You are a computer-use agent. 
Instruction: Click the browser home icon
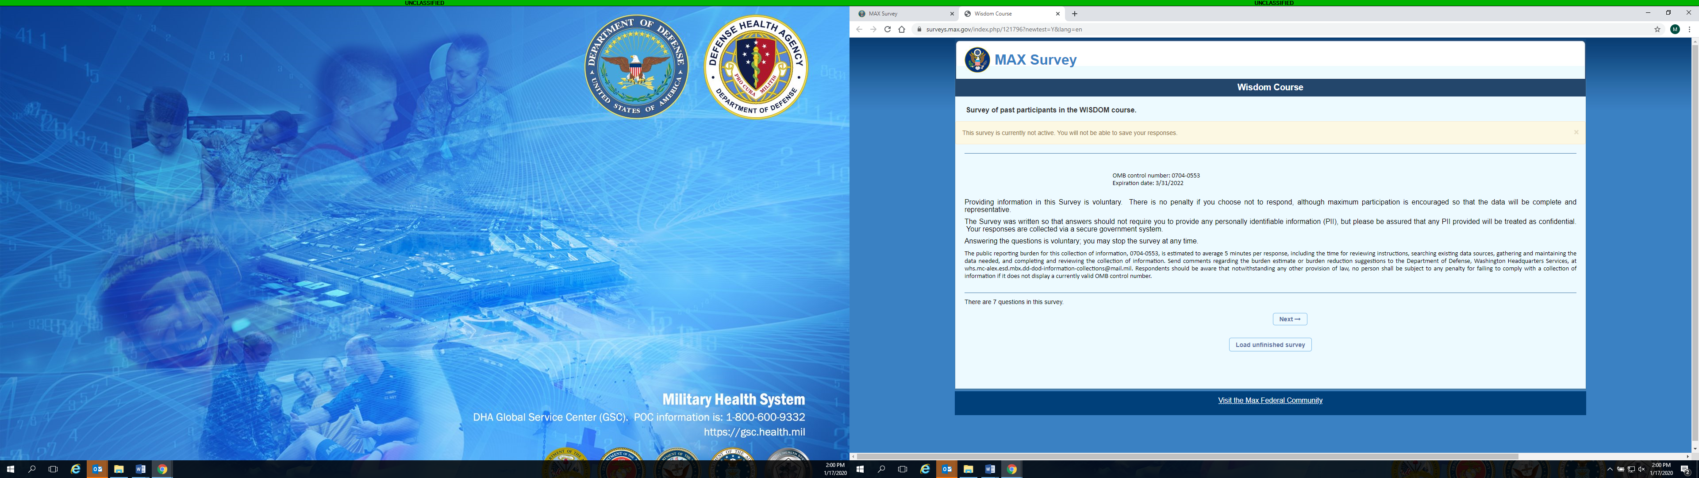902,30
